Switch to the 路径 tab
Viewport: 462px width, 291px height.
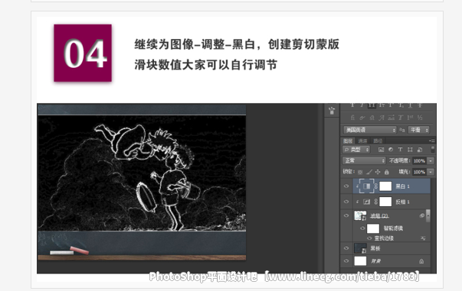pos(378,141)
